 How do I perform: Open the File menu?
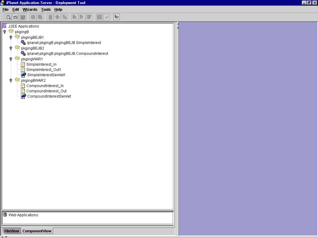point(6,10)
